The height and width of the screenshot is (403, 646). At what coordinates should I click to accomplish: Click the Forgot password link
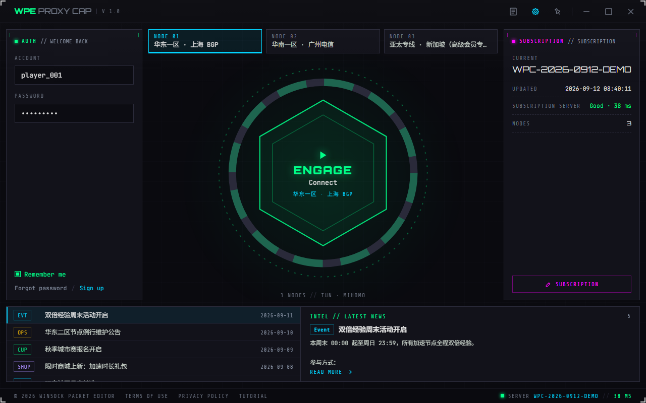(x=40, y=288)
